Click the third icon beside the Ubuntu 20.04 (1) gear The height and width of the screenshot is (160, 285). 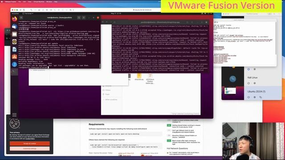click(x=261, y=97)
